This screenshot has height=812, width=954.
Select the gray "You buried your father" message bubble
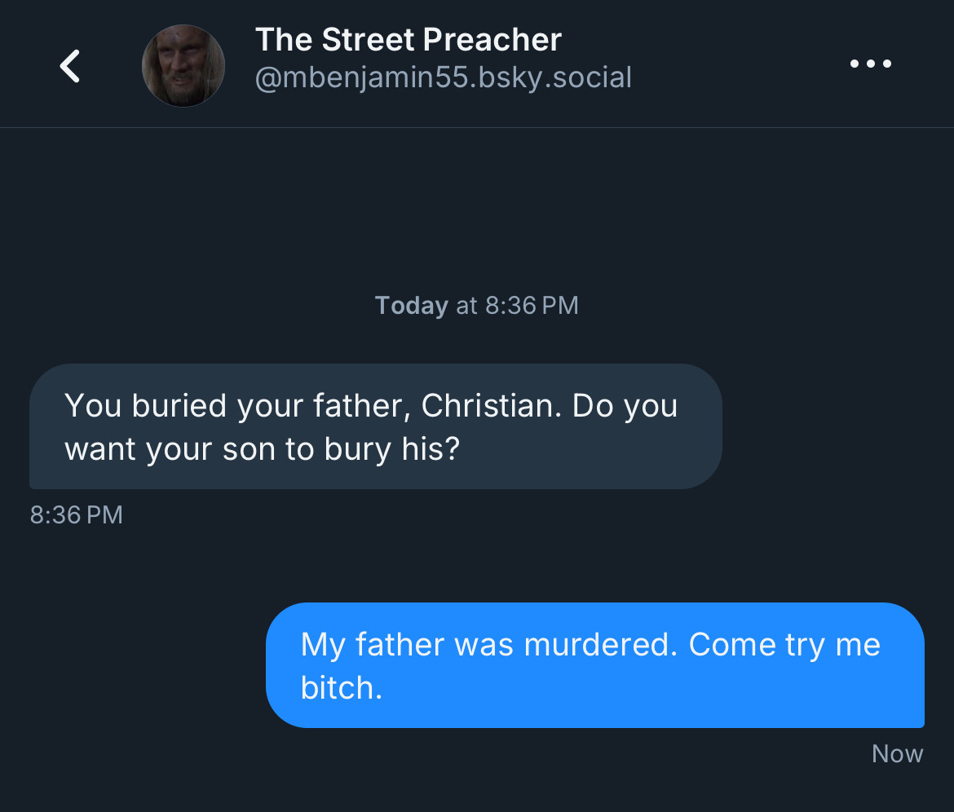pyautogui.click(x=375, y=426)
